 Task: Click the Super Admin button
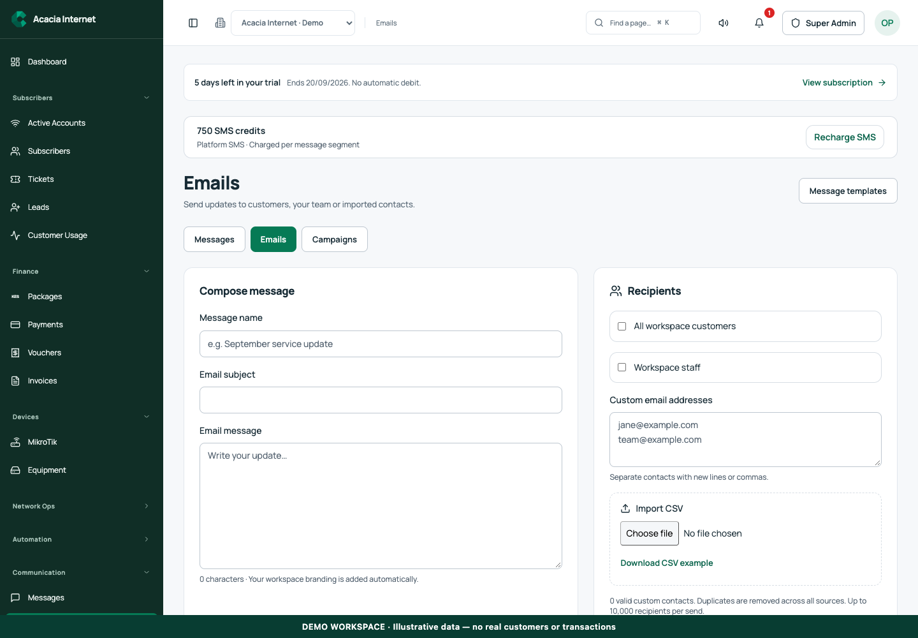pos(823,23)
